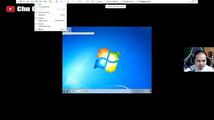Viewport: 214px width, 120px height.
Task: Open the File menu
Action: 24,1
